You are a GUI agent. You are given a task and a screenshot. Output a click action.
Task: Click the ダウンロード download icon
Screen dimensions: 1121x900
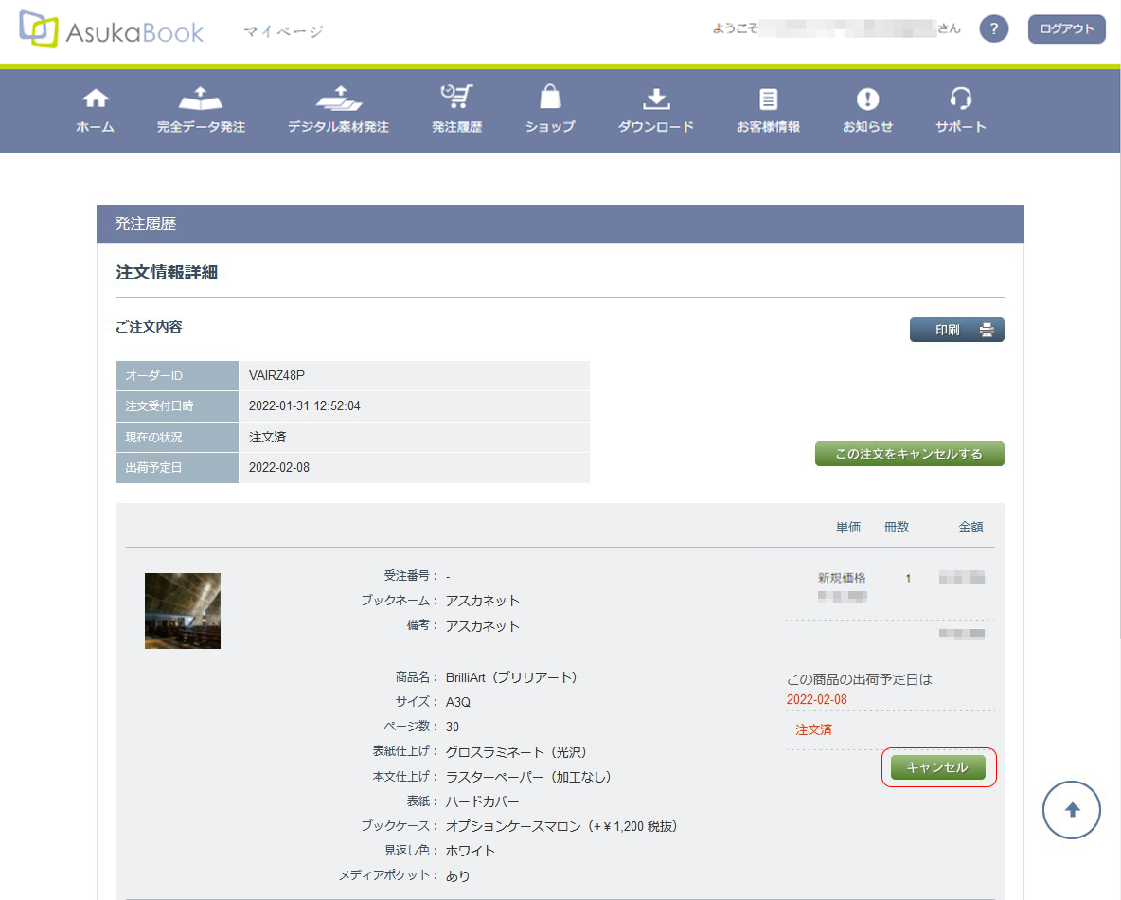[x=656, y=99]
